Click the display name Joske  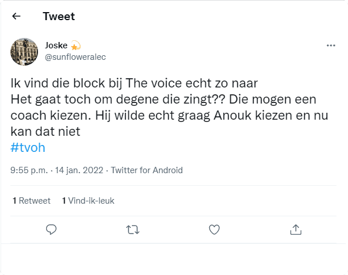pyautogui.click(x=56, y=45)
